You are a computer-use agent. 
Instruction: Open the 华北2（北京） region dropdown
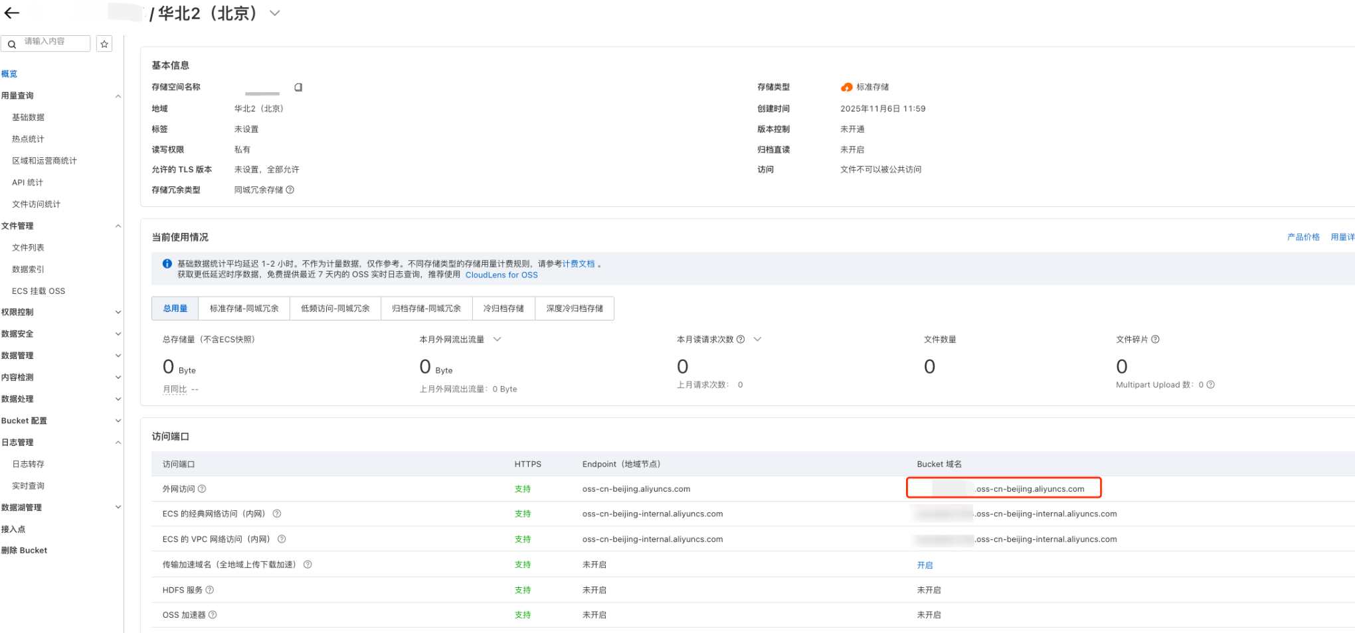pyautogui.click(x=274, y=13)
